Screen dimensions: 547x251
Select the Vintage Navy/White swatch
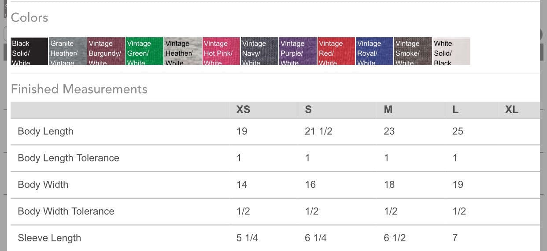click(x=259, y=51)
